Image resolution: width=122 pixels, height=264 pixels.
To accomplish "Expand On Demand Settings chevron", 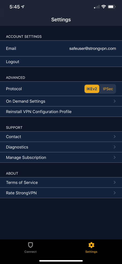I will point(115,101).
